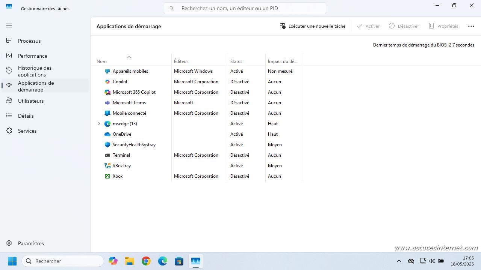Open the taskbar clock and date

point(462,261)
